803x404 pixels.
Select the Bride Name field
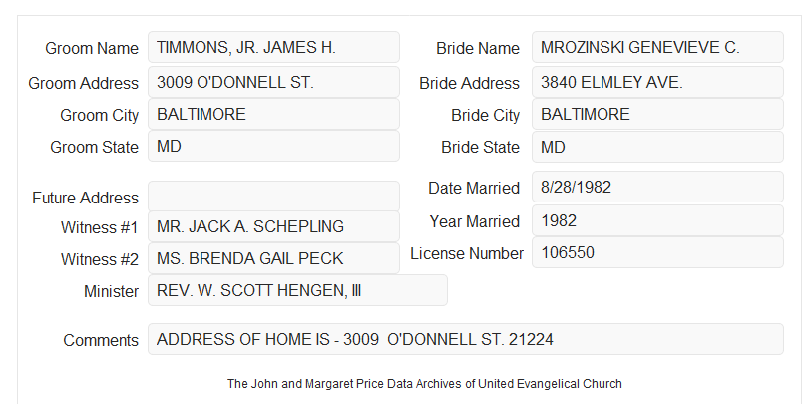point(657,47)
